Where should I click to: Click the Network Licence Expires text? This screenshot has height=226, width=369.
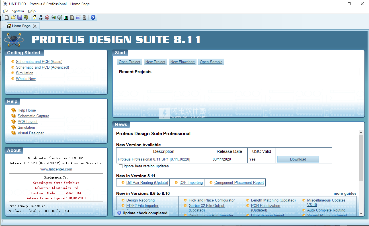point(56,198)
